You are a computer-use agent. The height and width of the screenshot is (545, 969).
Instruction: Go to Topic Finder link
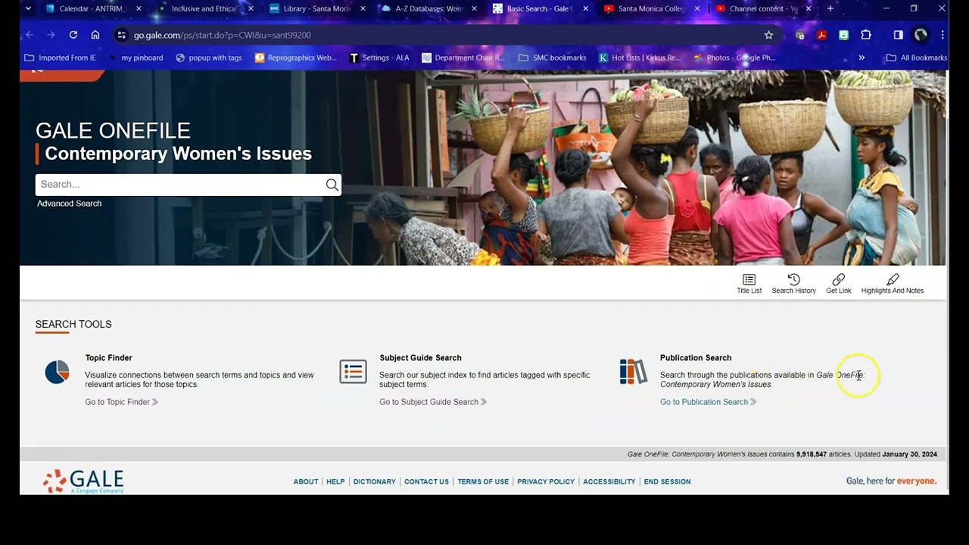[121, 402]
